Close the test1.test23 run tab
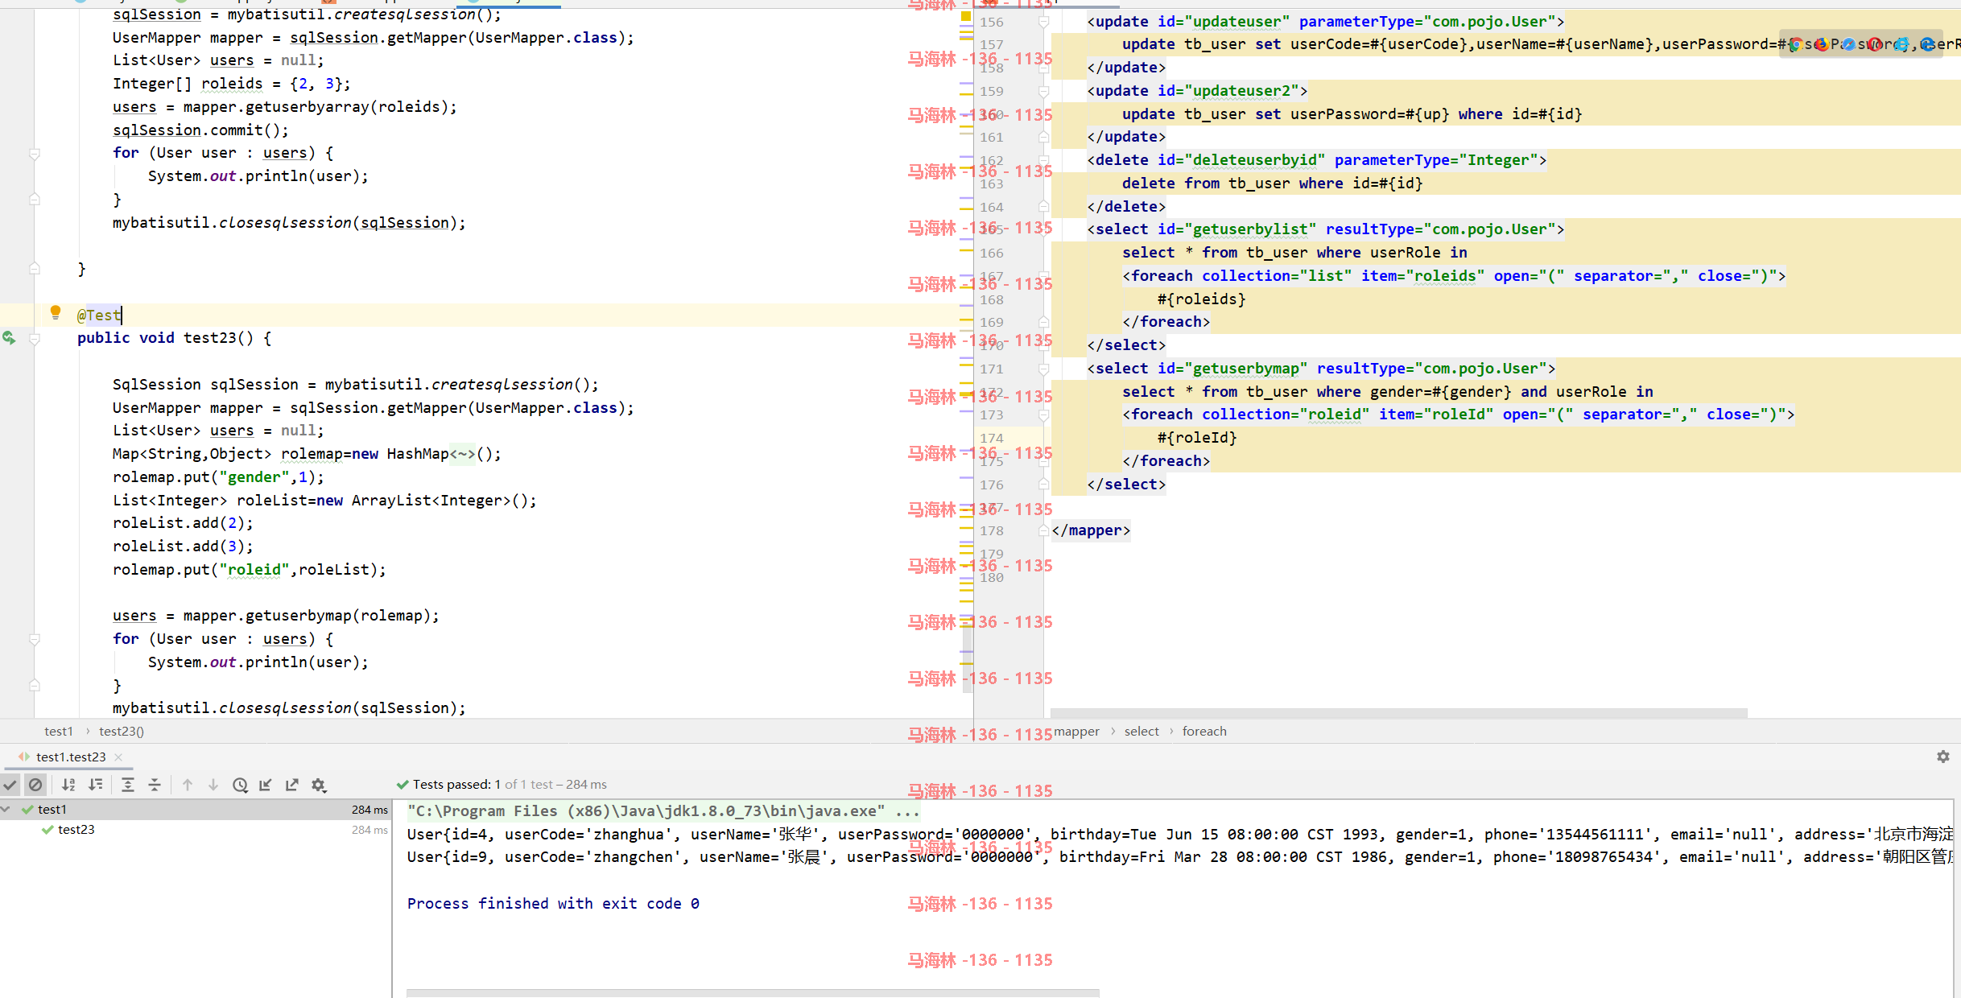Image resolution: width=1961 pixels, height=998 pixels. tap(118, 757)
